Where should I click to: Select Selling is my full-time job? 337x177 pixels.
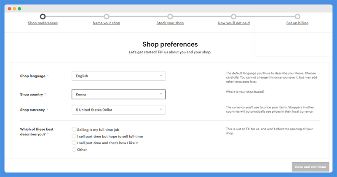74,129
